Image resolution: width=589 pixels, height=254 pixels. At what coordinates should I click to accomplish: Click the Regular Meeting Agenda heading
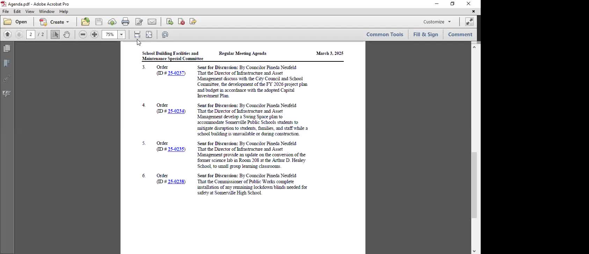point(242,53)
